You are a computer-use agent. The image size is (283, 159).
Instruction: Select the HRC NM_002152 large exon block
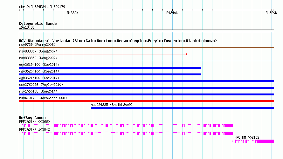(265, 141)
